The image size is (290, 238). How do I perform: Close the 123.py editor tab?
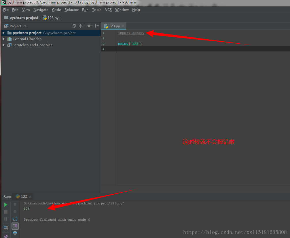point(123,26)
